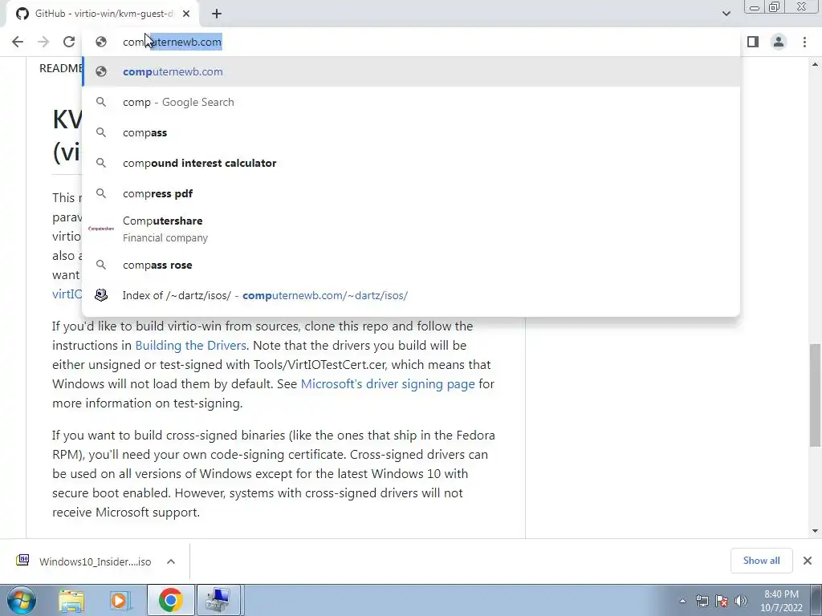Screen dimensions: 822x616
Task: Click the iso file icon in downloads bar
Action: (22, 561)
